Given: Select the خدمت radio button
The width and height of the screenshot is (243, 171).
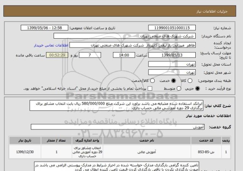Looking at the screenshot, I should (173, 81).
